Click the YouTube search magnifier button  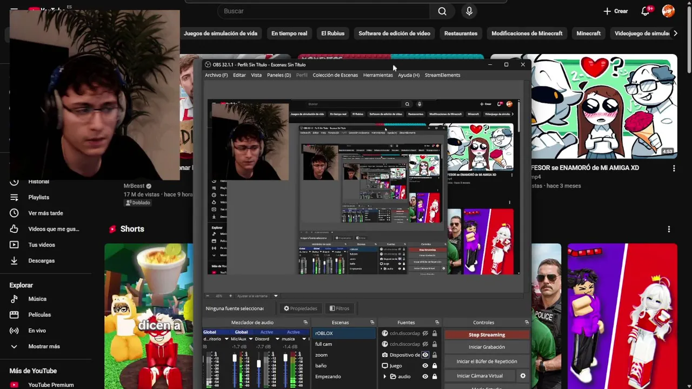click(442, 11)
